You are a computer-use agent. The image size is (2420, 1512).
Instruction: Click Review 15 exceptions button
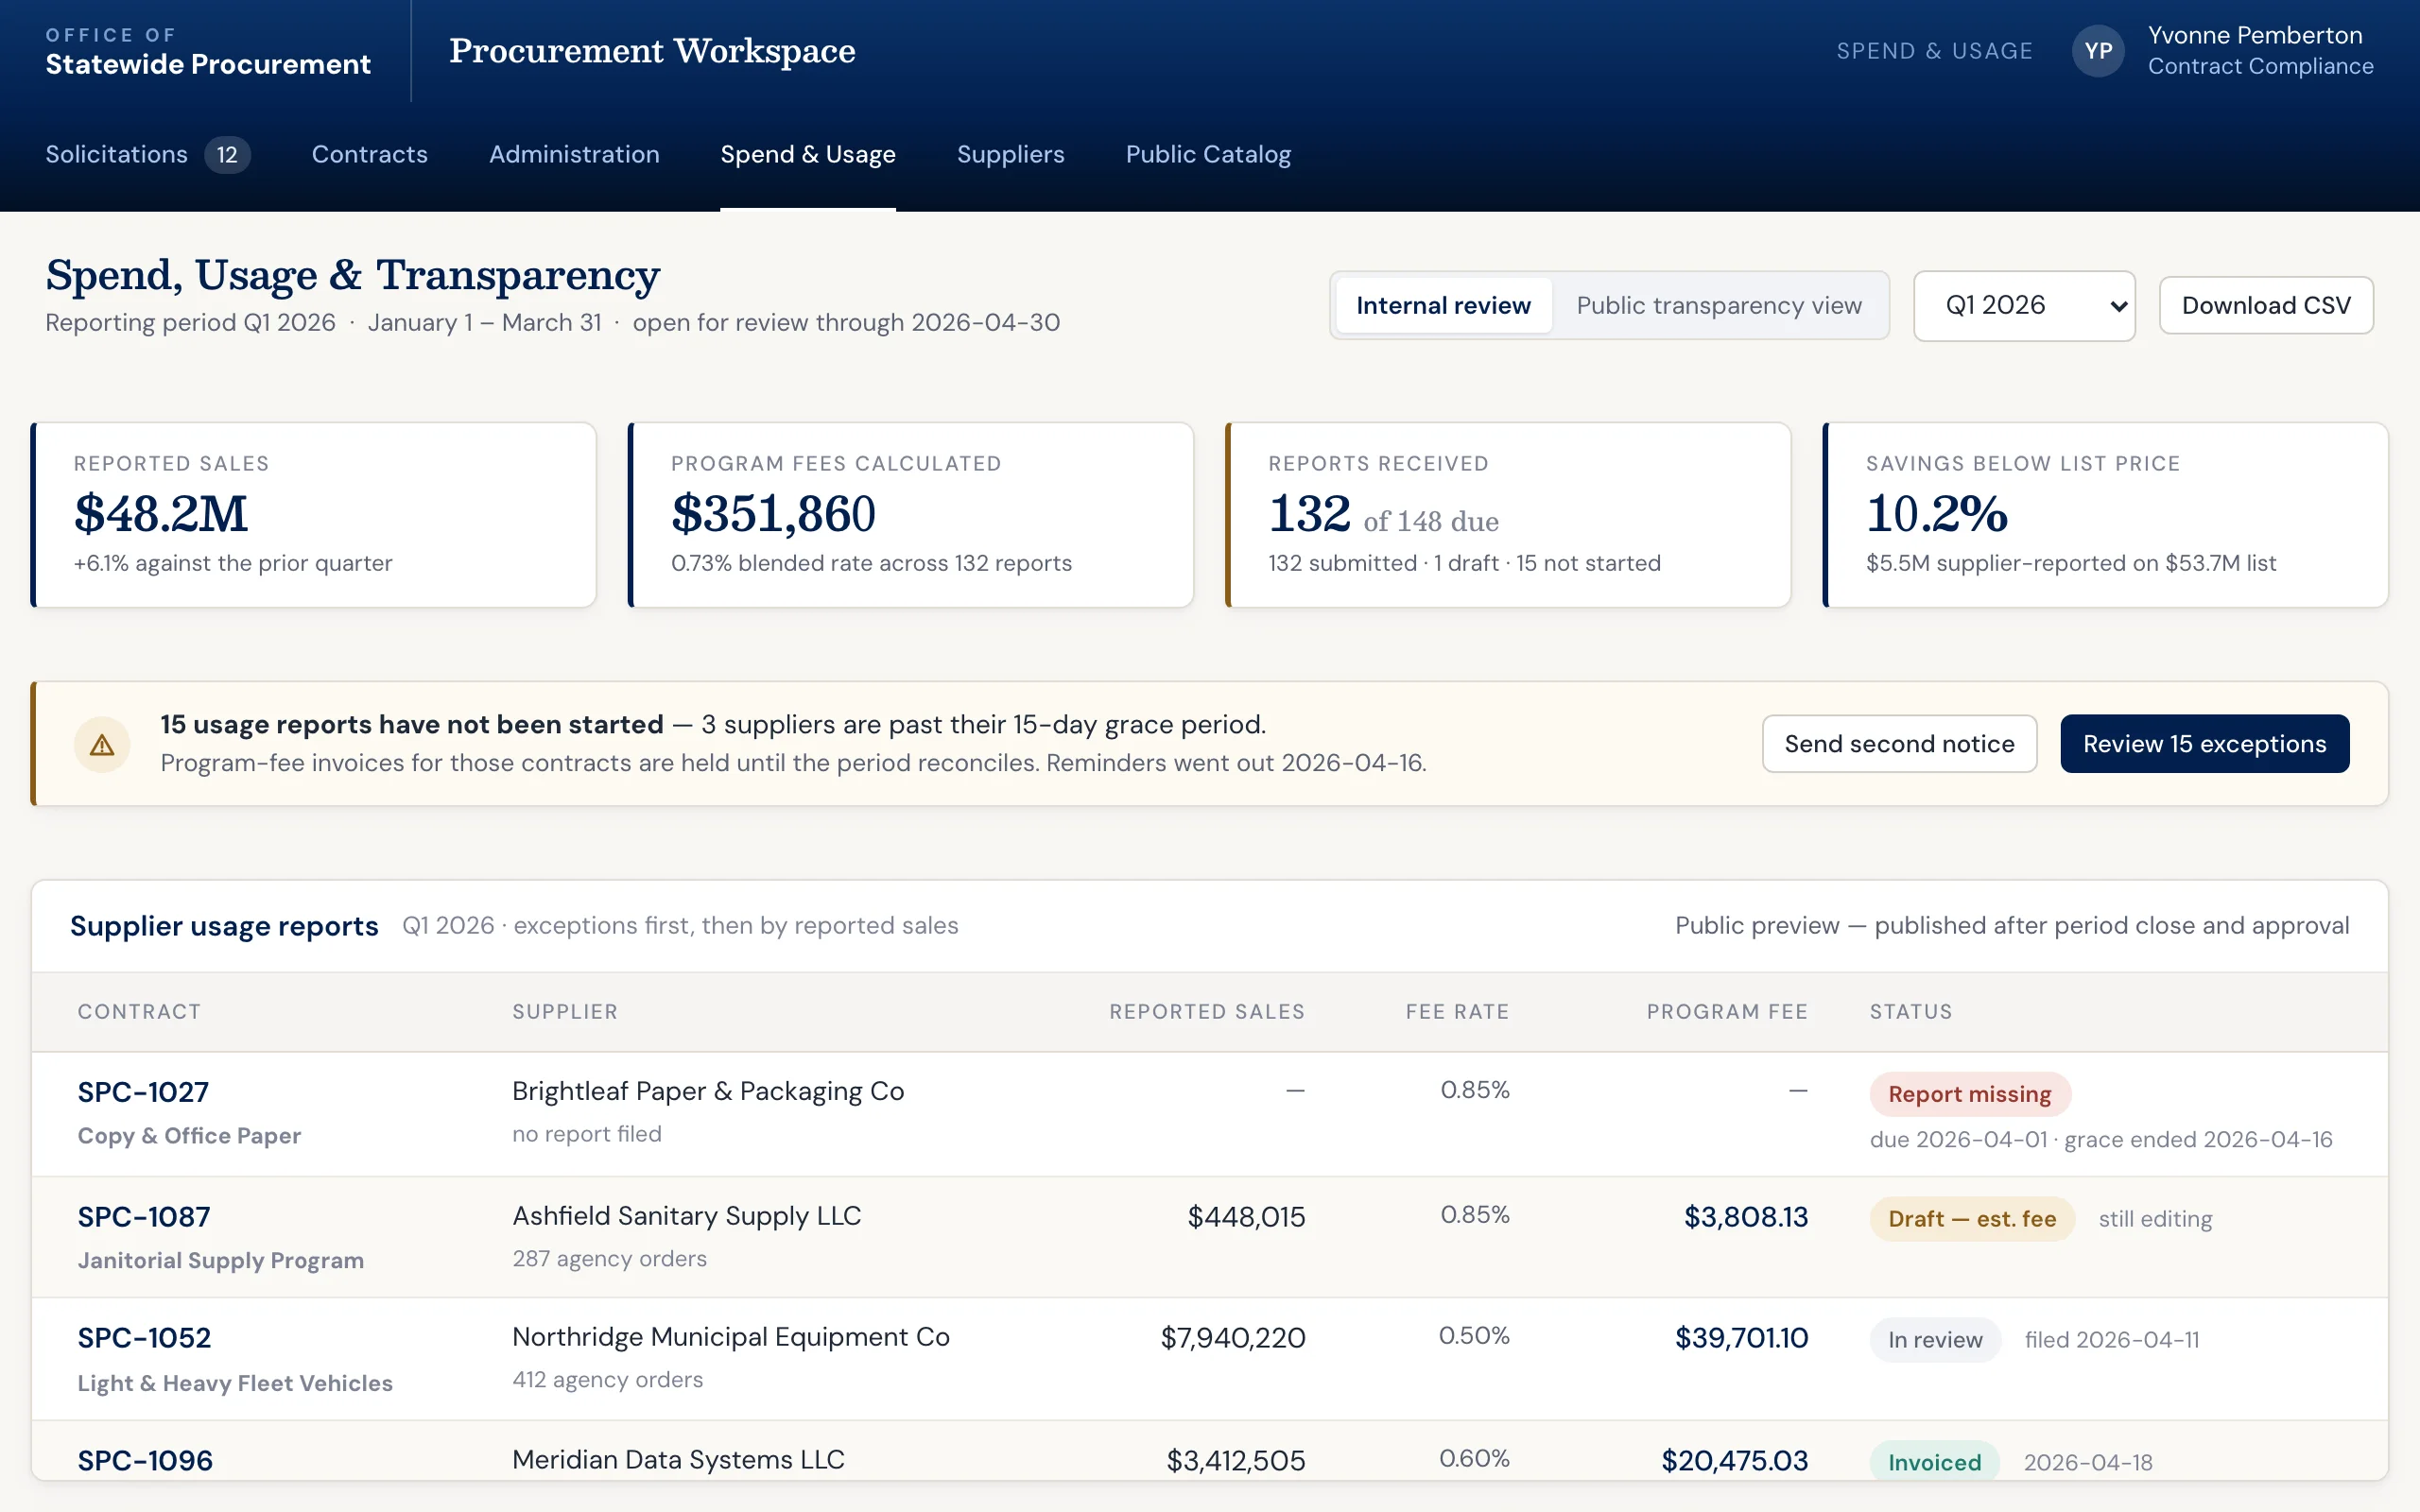2204,744
